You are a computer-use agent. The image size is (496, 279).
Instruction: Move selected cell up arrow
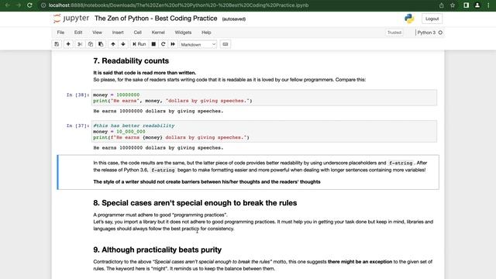click(113, 44)
